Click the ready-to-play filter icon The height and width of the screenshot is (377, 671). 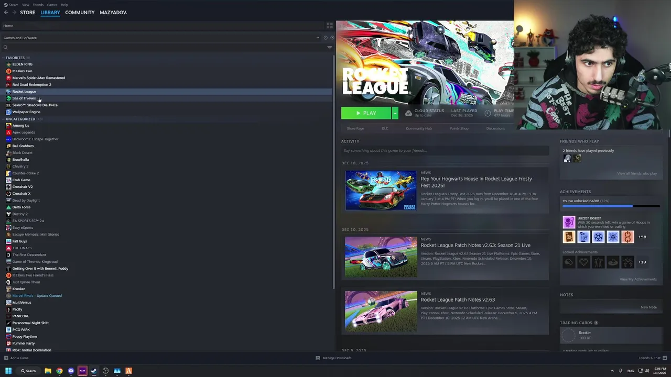point(332,38)
